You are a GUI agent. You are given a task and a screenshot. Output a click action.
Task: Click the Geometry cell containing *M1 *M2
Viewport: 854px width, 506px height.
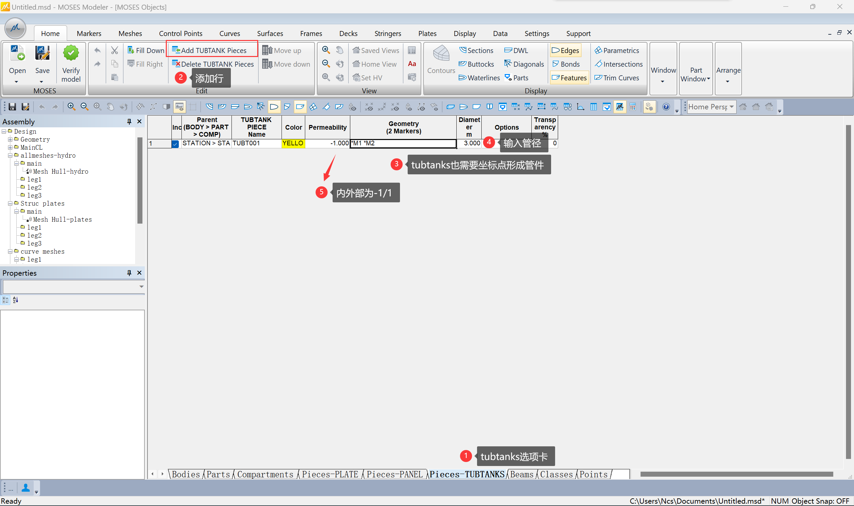tap(403, 144)
